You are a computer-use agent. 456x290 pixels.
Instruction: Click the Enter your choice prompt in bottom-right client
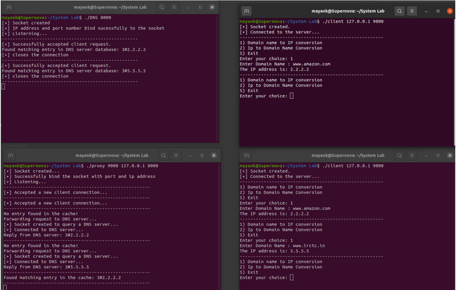(263, 277)
